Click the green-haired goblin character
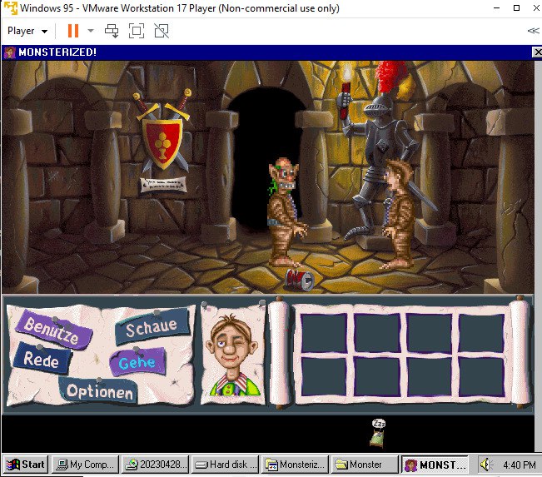The image size is (542, 477). pos(286,211)
